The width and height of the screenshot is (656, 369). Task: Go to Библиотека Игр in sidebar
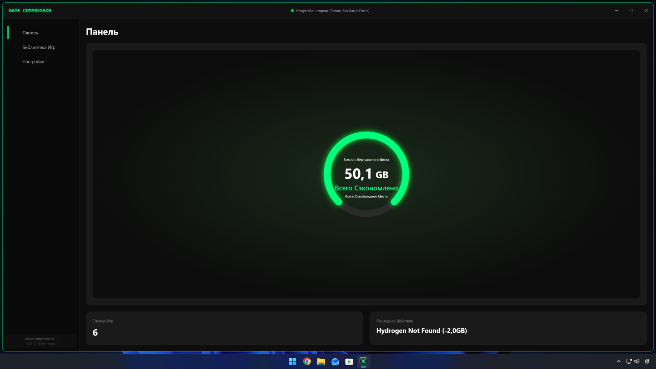[39, 47]
